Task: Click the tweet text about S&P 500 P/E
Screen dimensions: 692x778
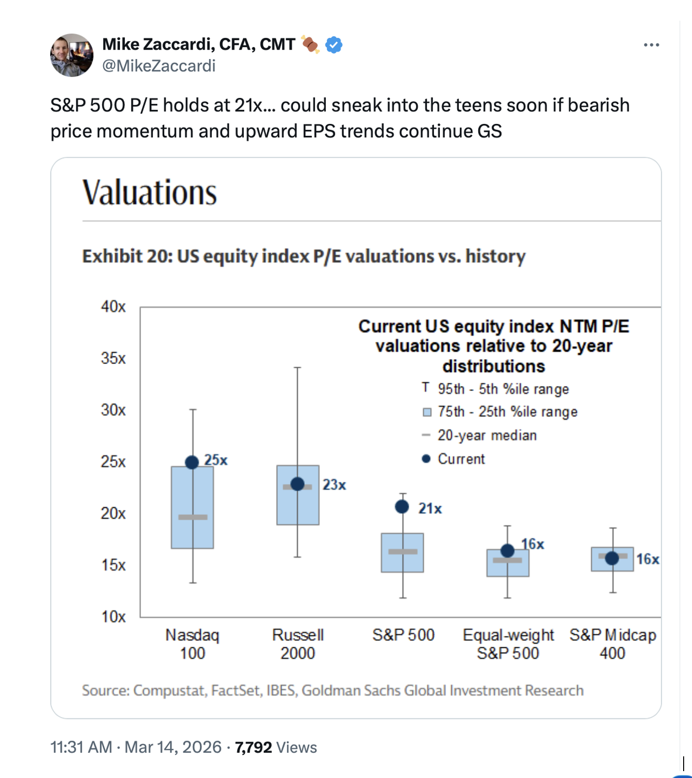Action: (x=339, y=118)
